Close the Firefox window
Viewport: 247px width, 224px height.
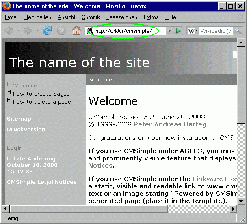tap(240, 6)
